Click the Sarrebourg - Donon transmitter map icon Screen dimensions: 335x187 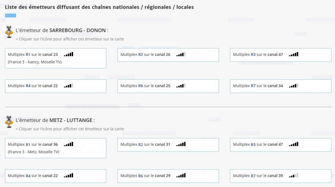pyautogui.click(x=9, y=32)
